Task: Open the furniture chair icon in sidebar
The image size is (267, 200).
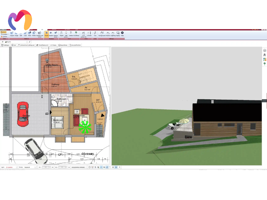Action: pyautogui.click(x=265, y=55)
